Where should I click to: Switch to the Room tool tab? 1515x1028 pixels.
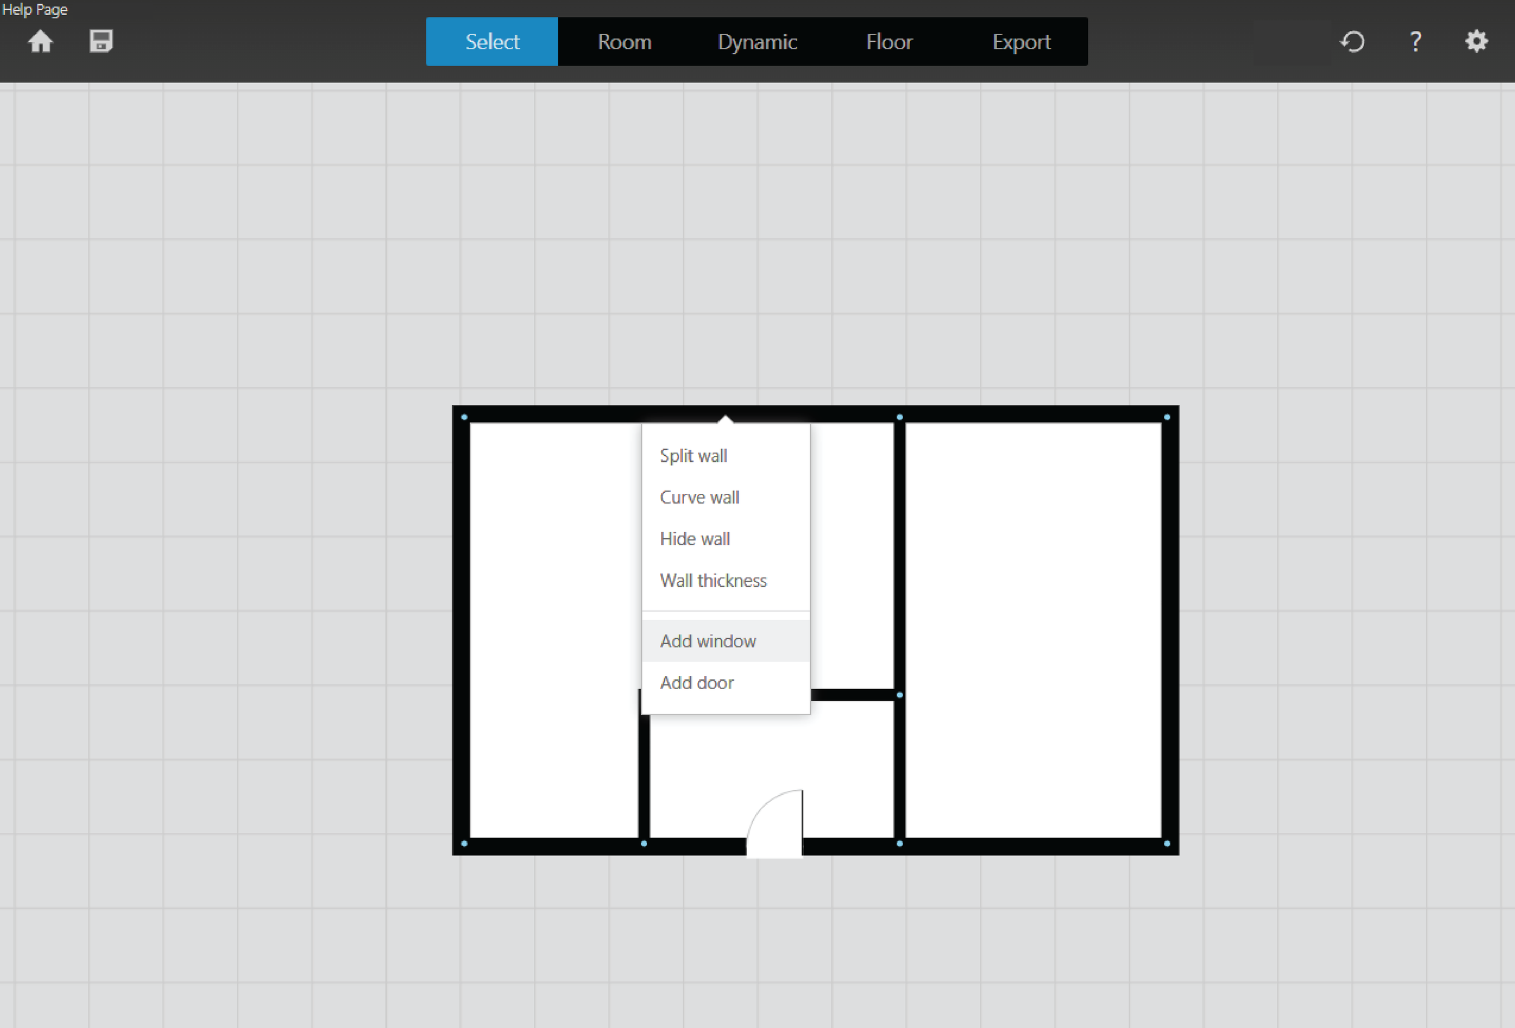[x=625, y=42]
